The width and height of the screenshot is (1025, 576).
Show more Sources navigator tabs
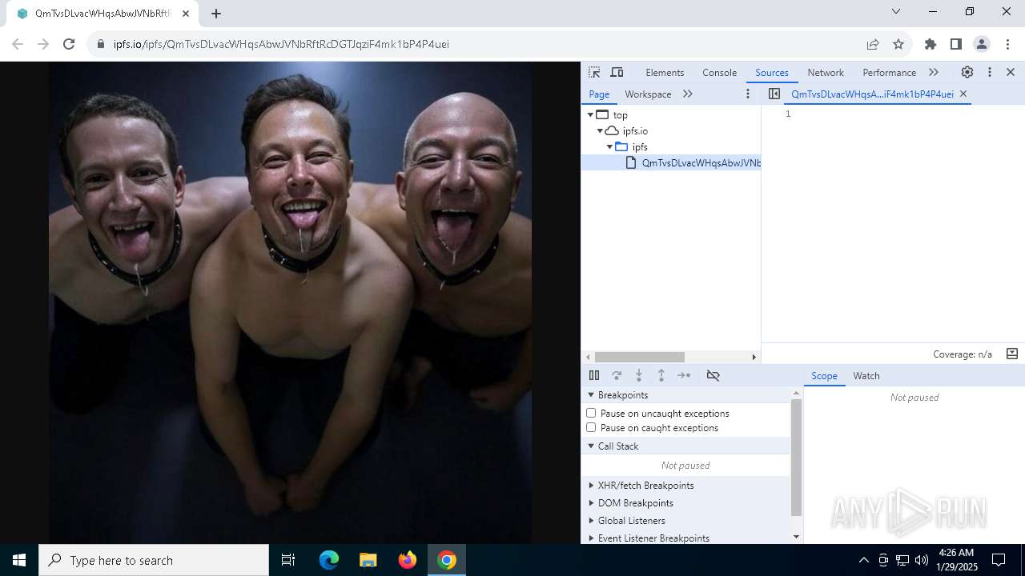pos(688,94)
